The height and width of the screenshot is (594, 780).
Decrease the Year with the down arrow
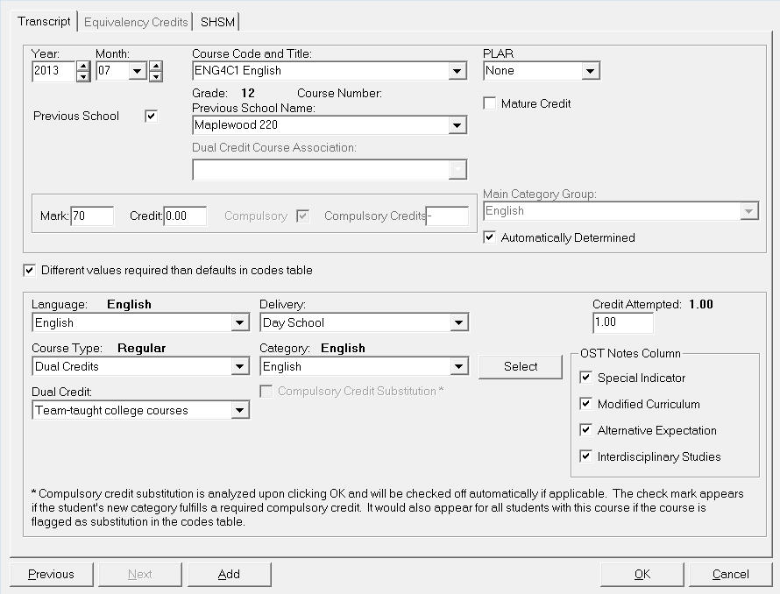(83, 76)
